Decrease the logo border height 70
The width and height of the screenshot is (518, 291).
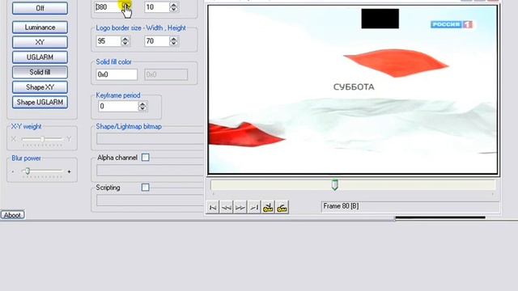click(x=174, y=43)
